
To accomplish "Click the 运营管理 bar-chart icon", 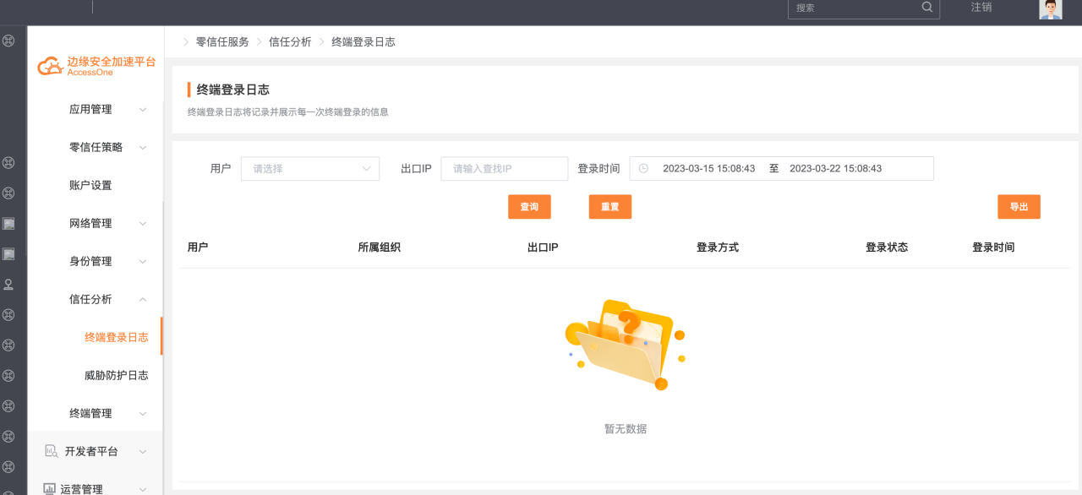I will point(50,489).
